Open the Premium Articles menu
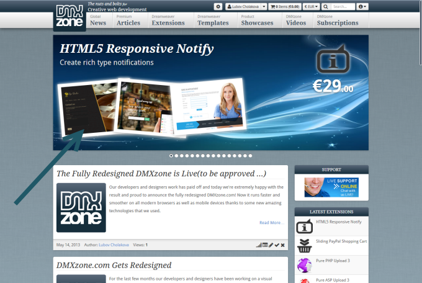 [128, 20]
